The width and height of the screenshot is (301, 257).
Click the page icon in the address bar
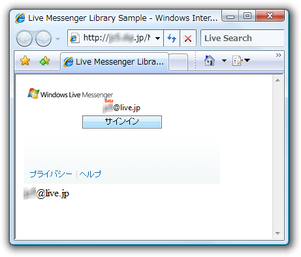click(74, 38)
